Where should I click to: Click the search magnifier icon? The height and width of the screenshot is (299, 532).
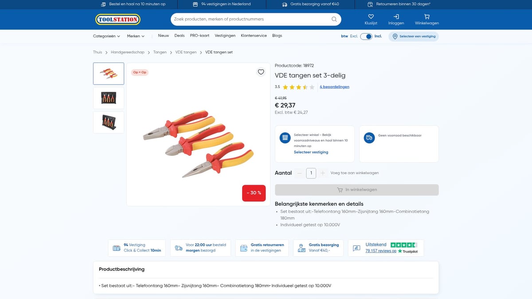[x=334, y=19]
